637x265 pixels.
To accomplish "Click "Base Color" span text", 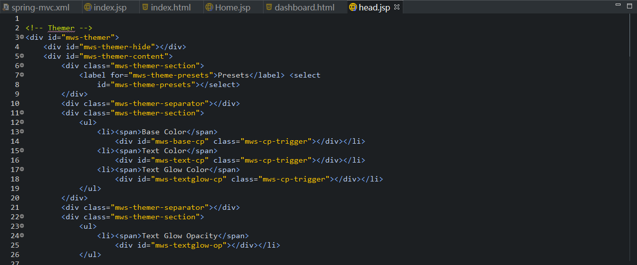I will pos(164,132).
